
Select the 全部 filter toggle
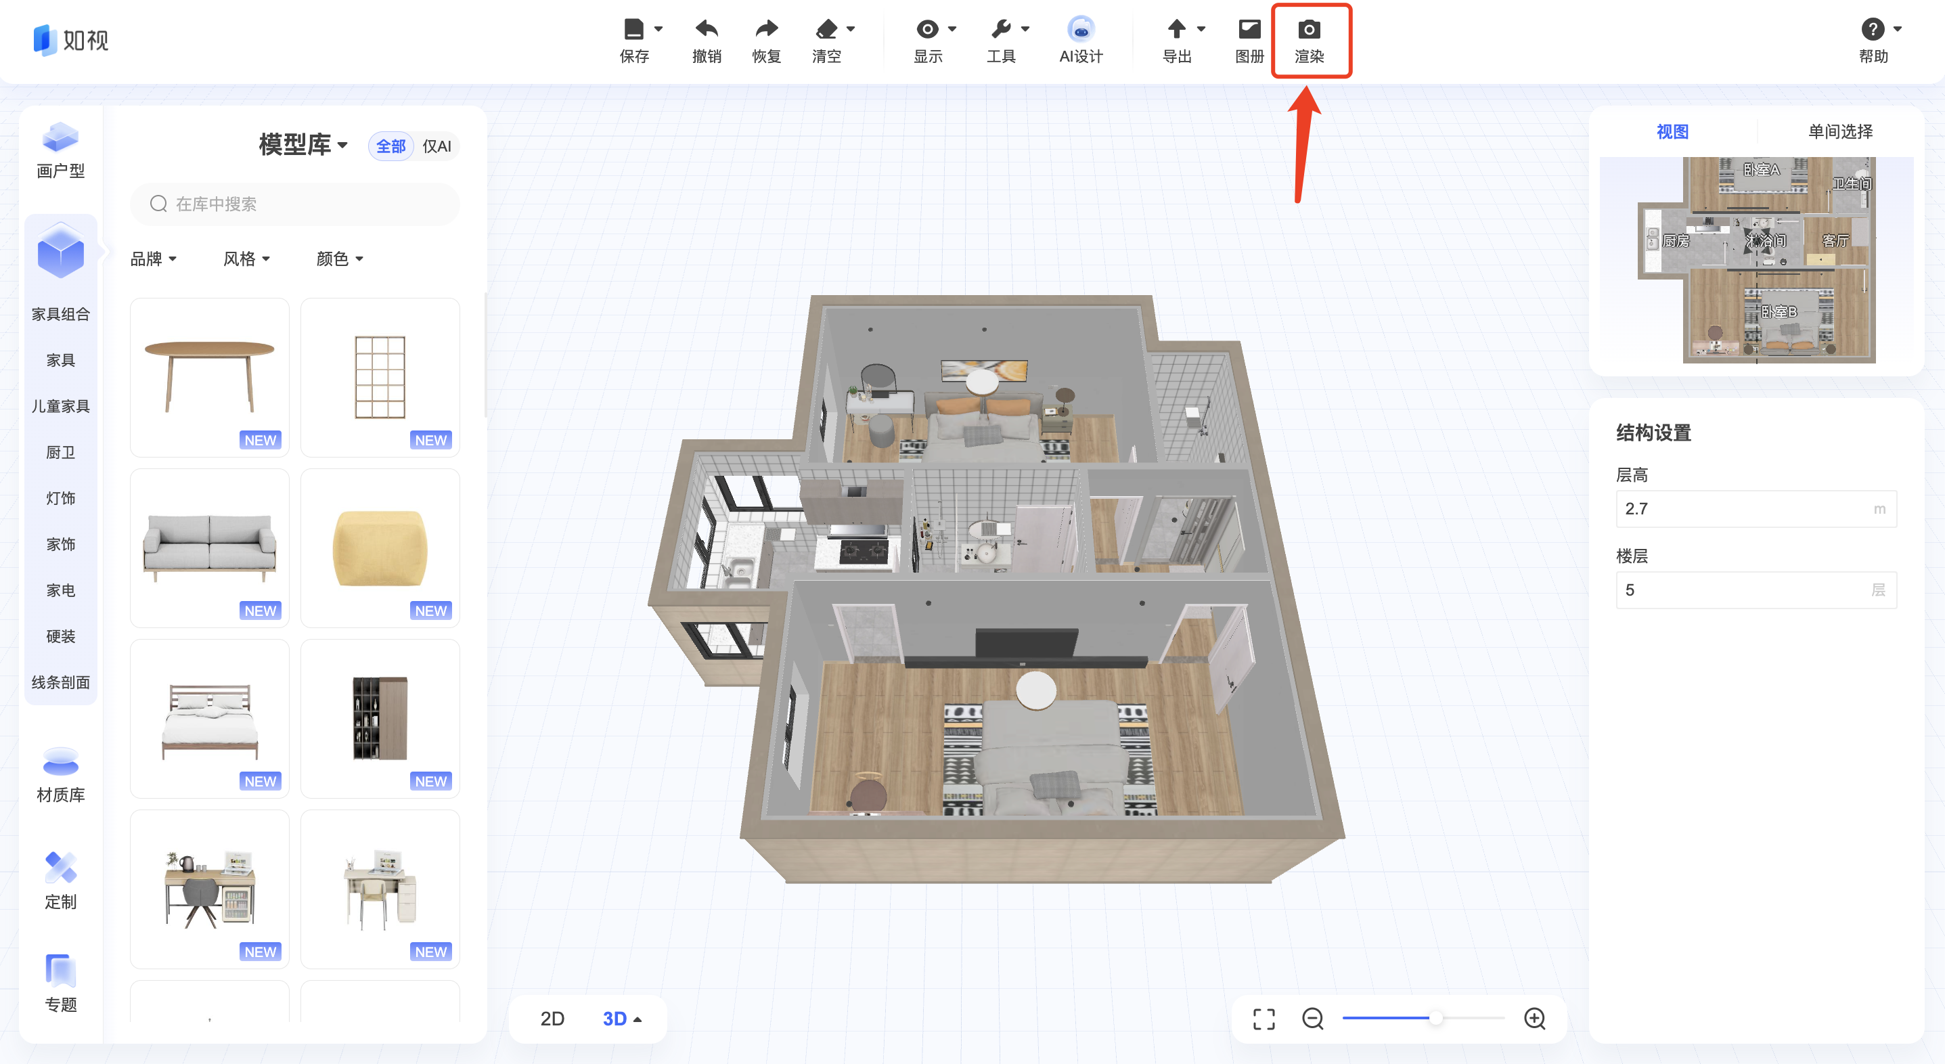[391, 146]
